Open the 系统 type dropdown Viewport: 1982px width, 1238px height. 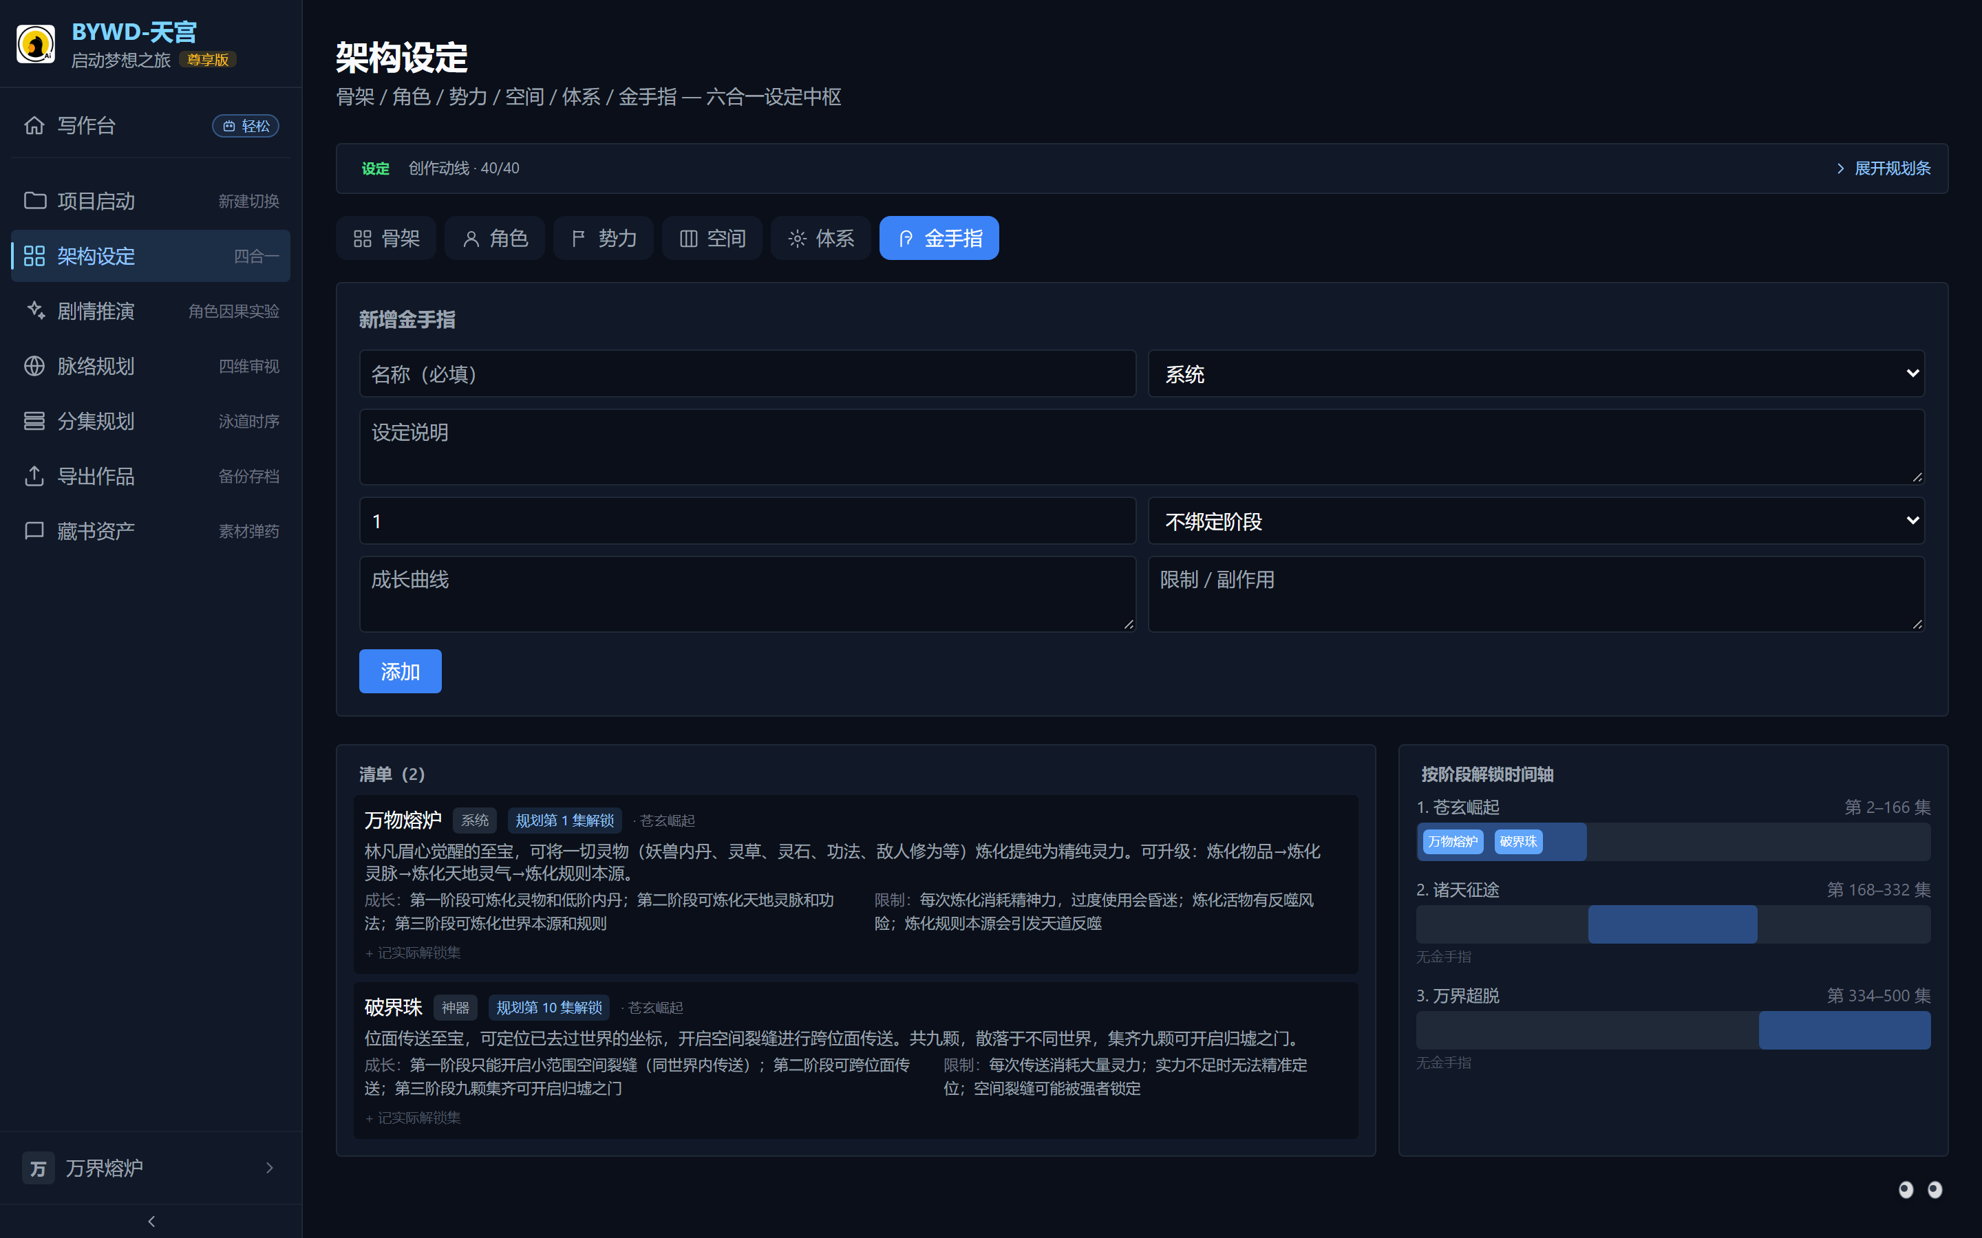point(1535,374)
